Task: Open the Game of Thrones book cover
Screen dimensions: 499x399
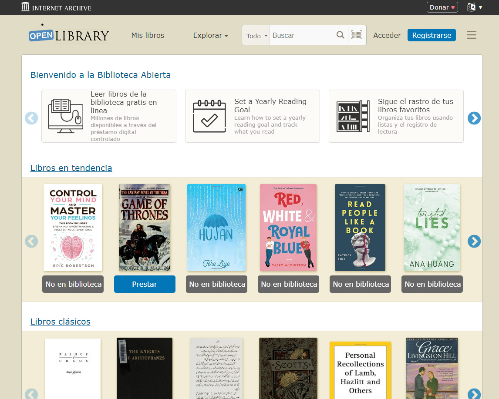Action: click(145, 228)
